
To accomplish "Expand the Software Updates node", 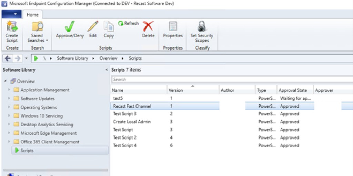I will click(x=9, y=99).
